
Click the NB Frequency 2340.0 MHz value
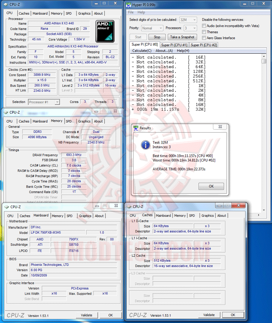click(x=96, y=142)
